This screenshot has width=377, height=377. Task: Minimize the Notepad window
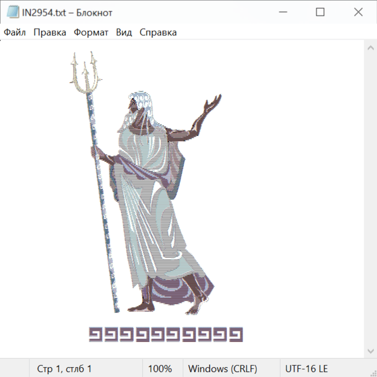click(282, 13)
